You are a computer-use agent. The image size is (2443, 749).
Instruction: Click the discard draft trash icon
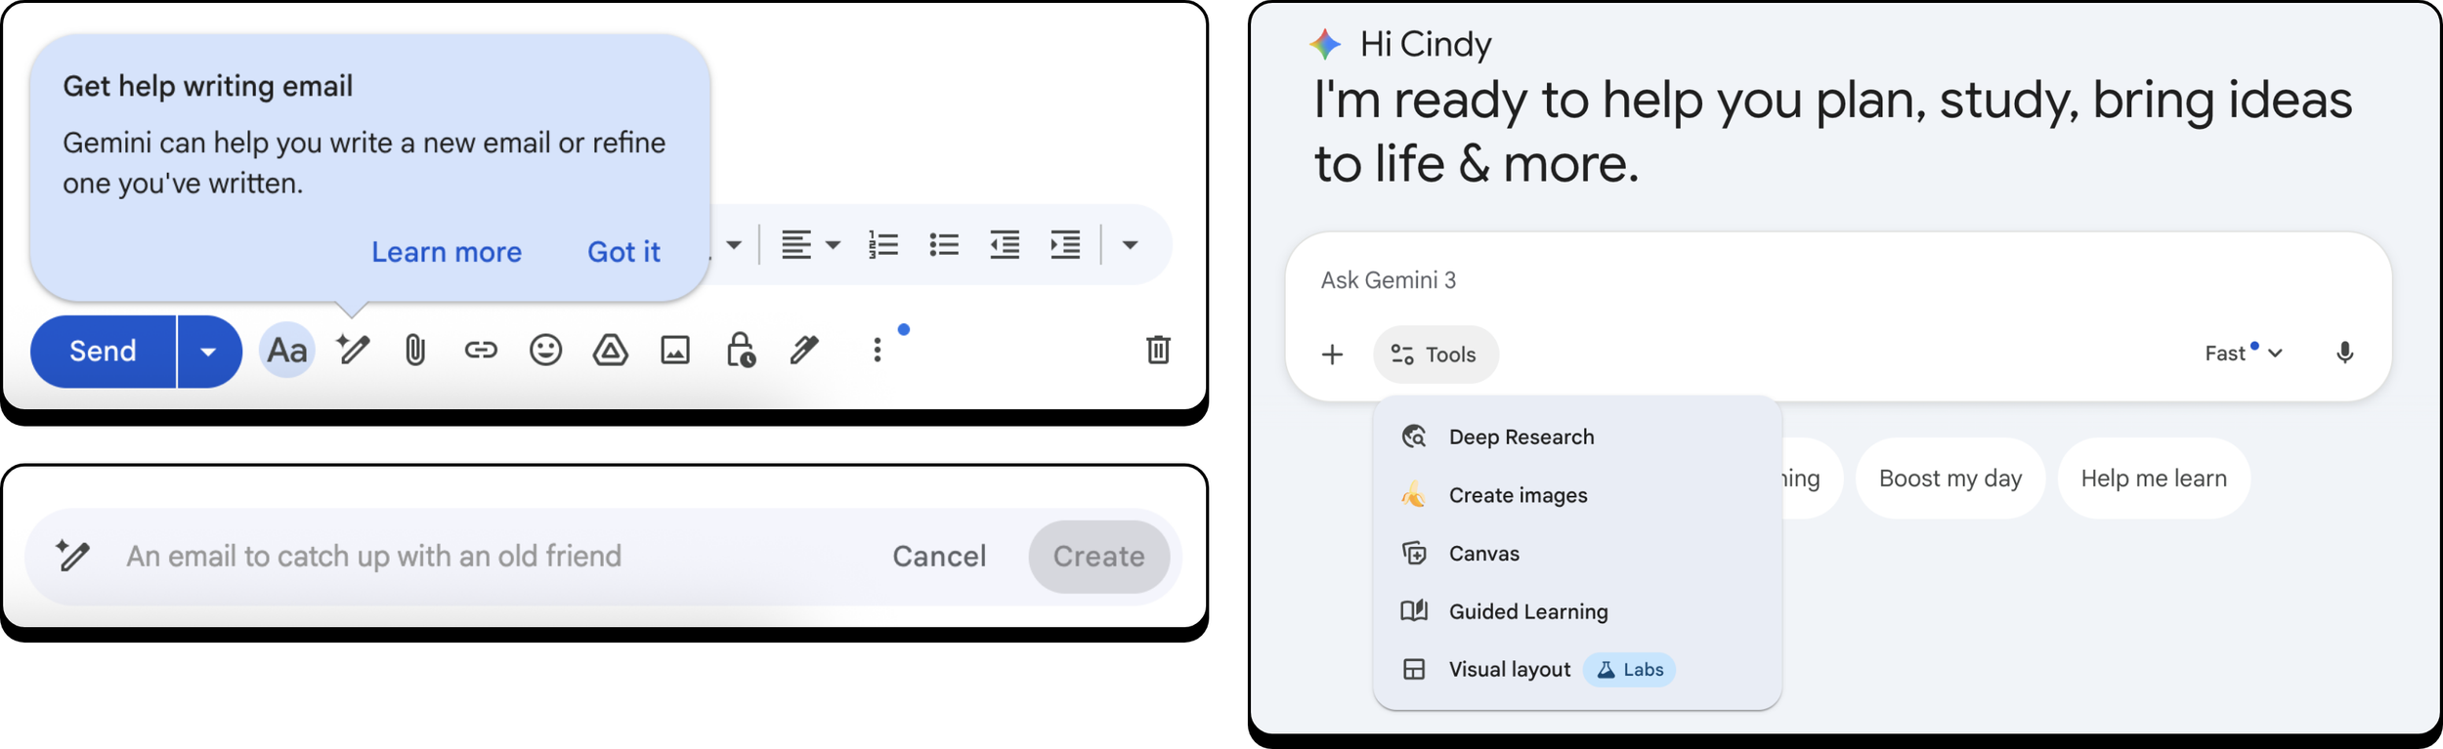tap(1158, 350)
